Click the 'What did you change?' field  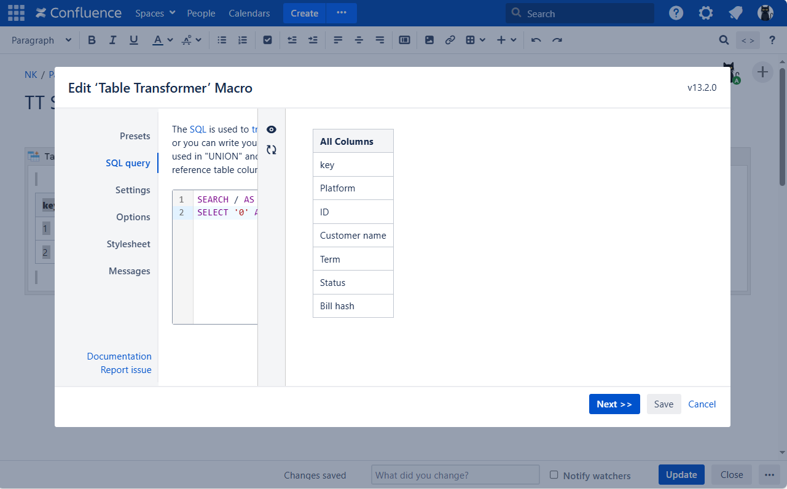tap(455, 475)
